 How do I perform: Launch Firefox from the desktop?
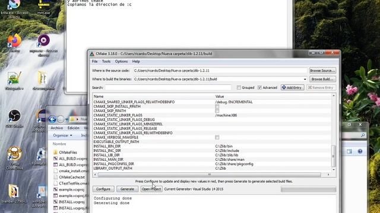point(14,41)
